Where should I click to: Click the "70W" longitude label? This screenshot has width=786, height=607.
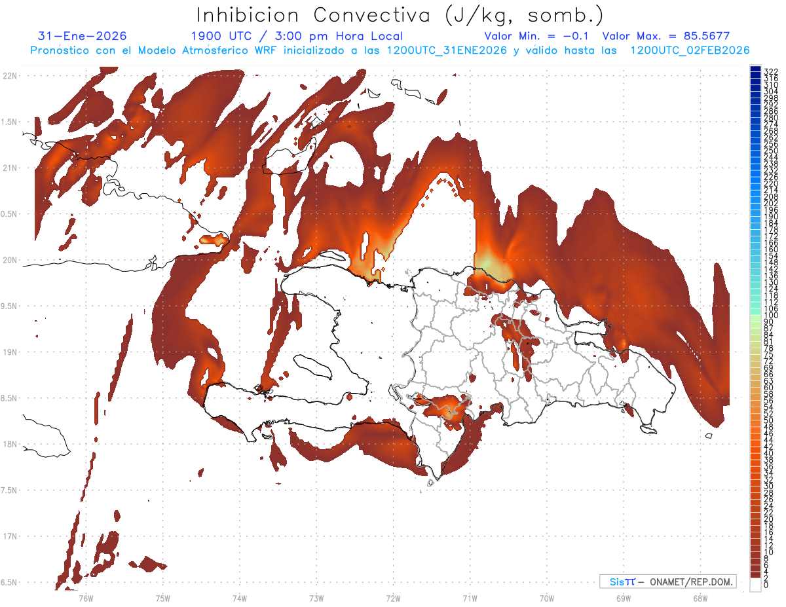tap(547, 598)
